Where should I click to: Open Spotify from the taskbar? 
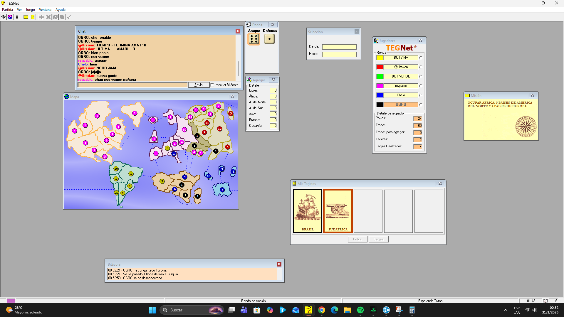pyautogui.click(x=360, y=310)
